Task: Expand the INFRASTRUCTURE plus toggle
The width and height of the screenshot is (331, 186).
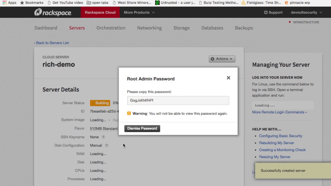Action: 290,22
